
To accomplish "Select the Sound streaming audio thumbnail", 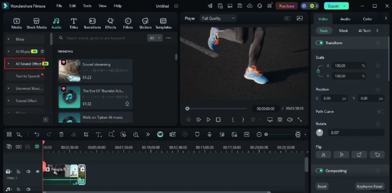I will 70,71.
